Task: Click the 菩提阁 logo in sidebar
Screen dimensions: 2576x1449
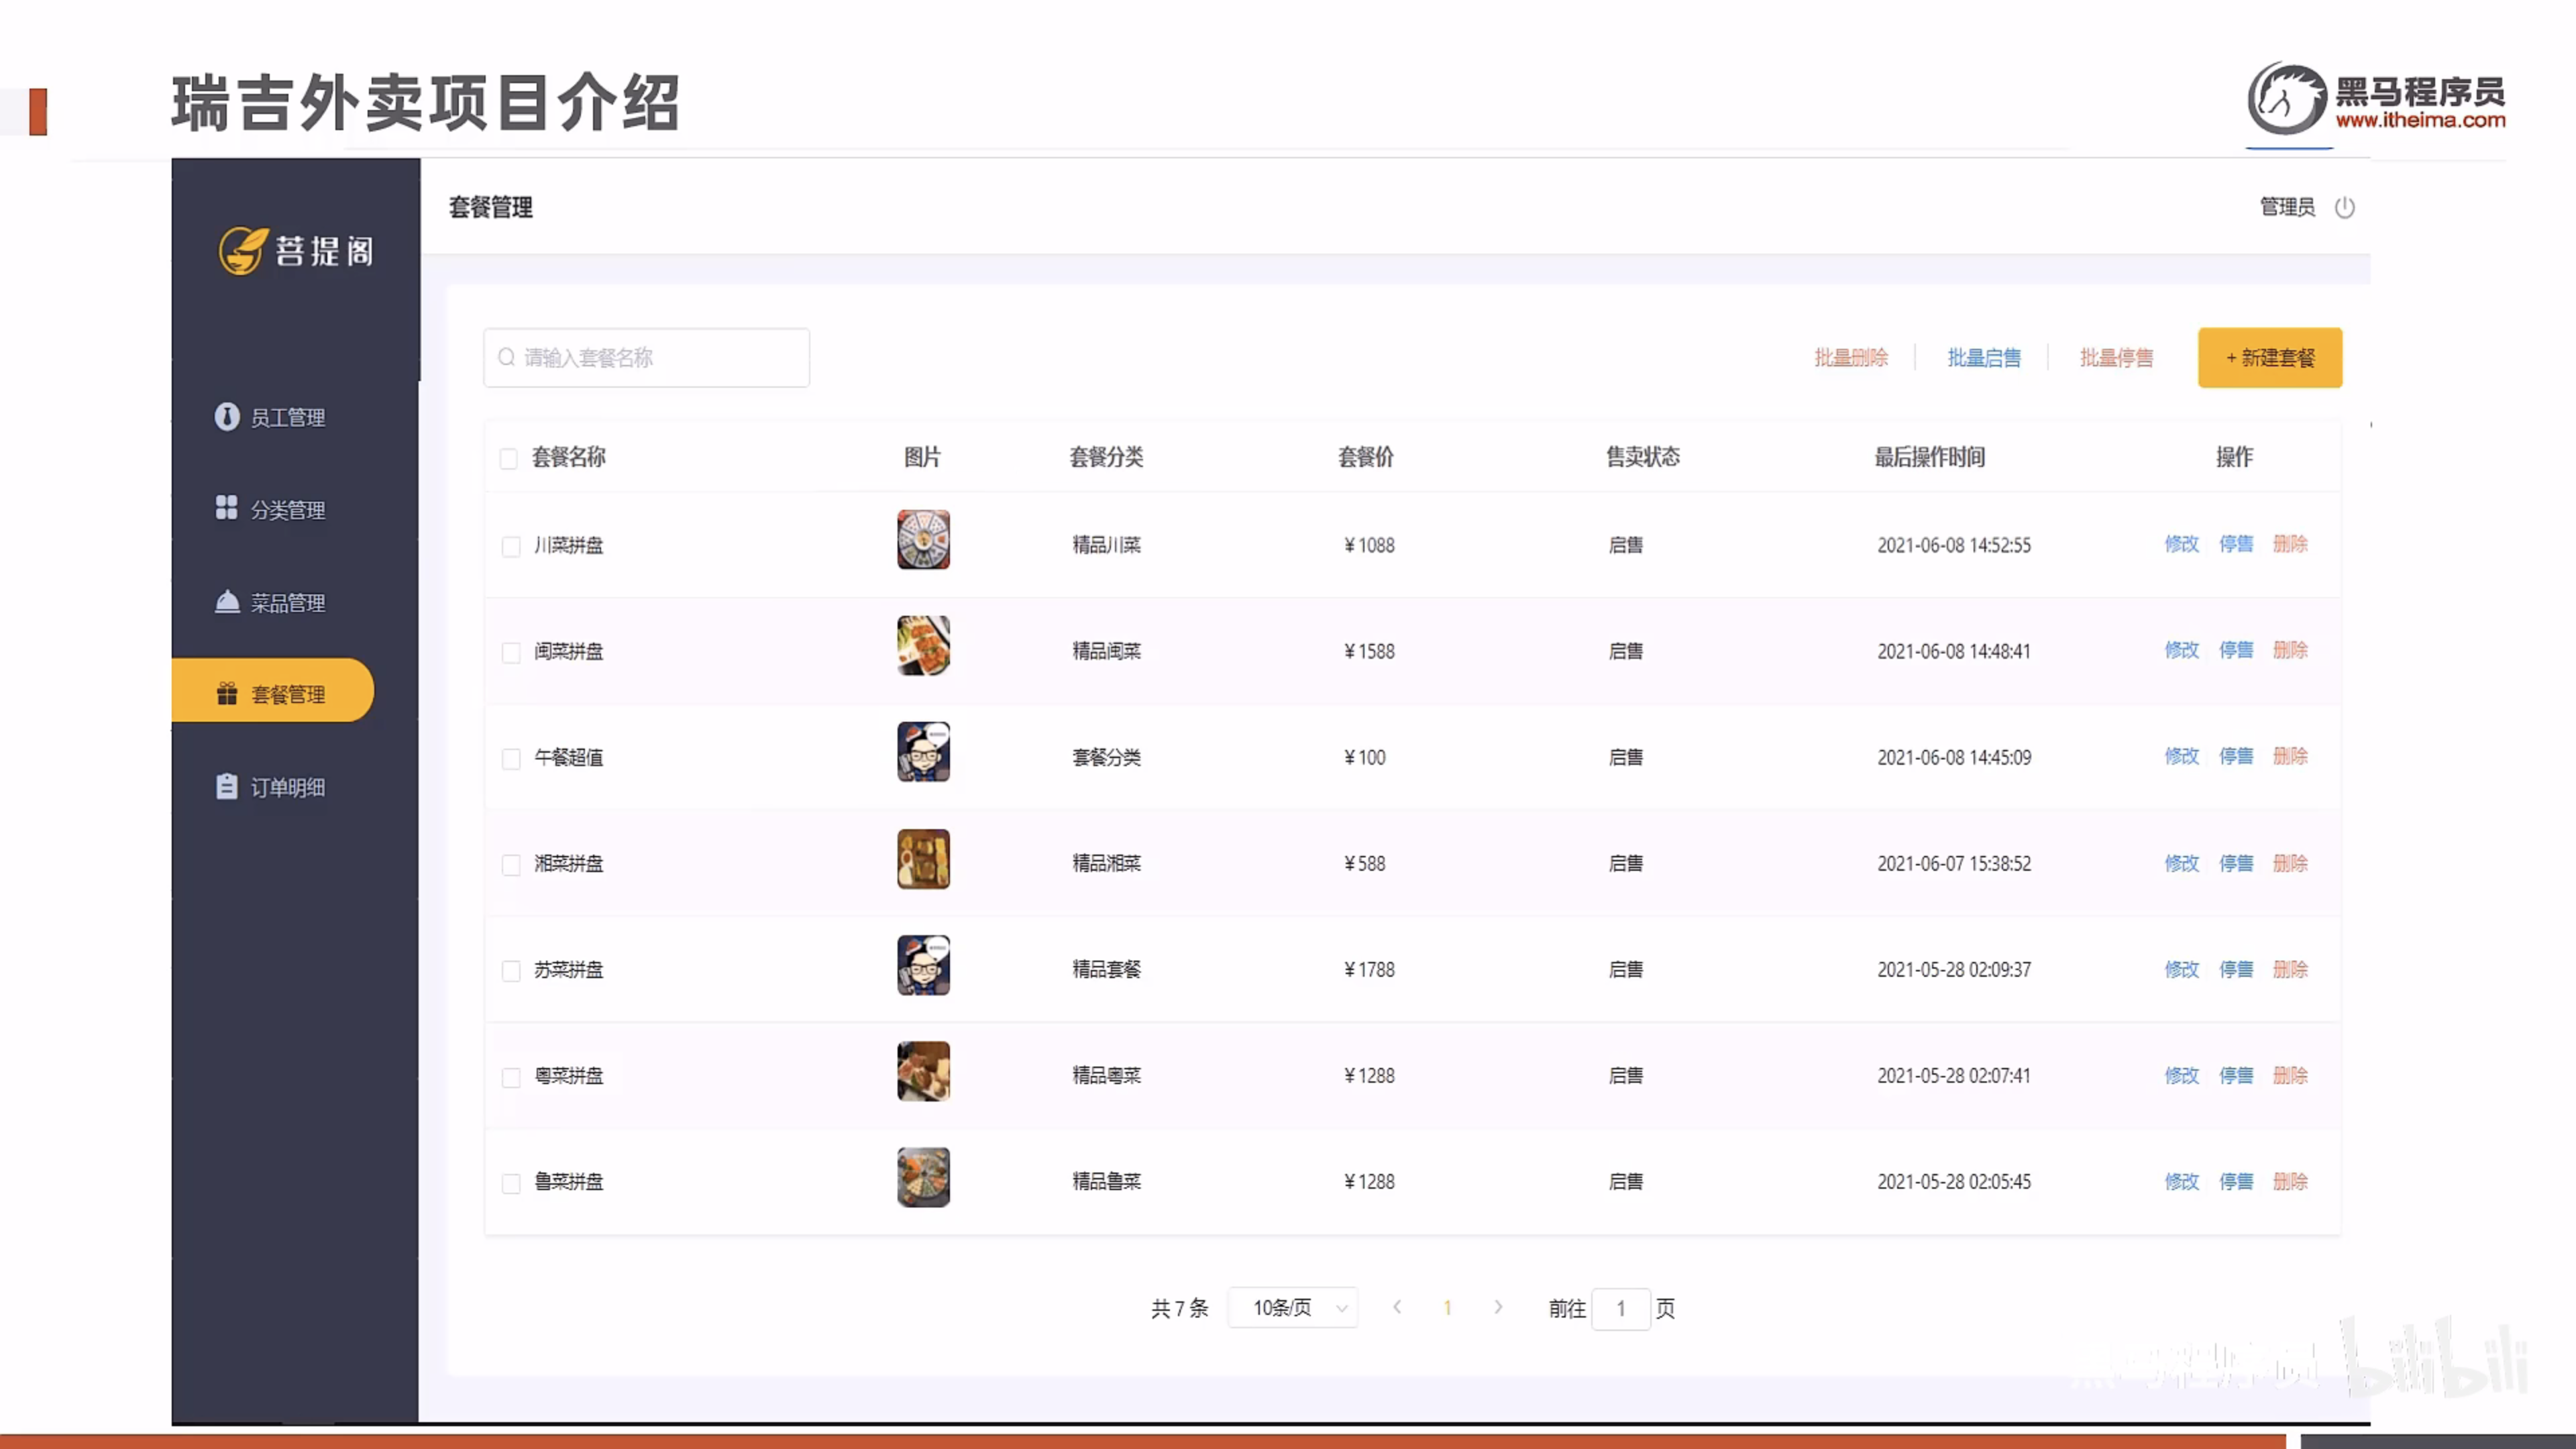Action: click(296, 250)
